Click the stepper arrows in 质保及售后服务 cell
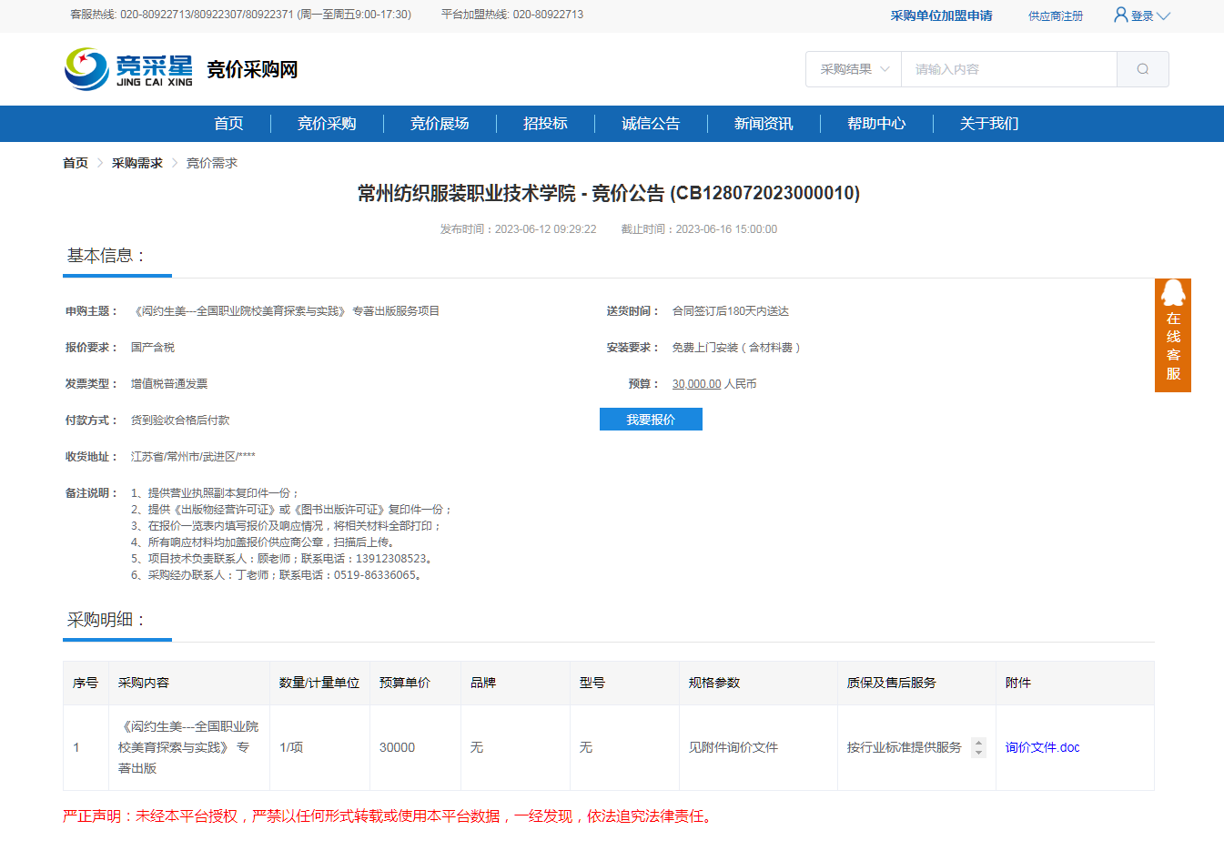 978,747
